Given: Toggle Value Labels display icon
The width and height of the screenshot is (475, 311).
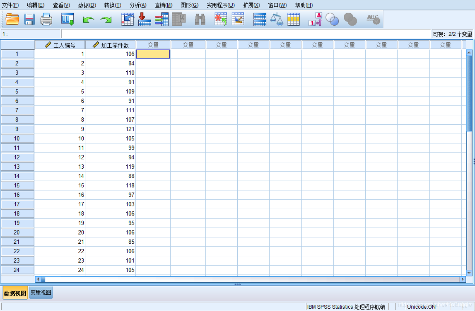Looking at the screenshot, I should (x=315, y=19).
